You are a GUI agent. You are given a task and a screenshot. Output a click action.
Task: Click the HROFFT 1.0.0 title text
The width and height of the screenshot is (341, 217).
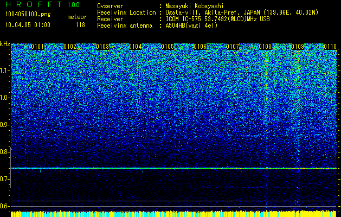coord(43,4)
